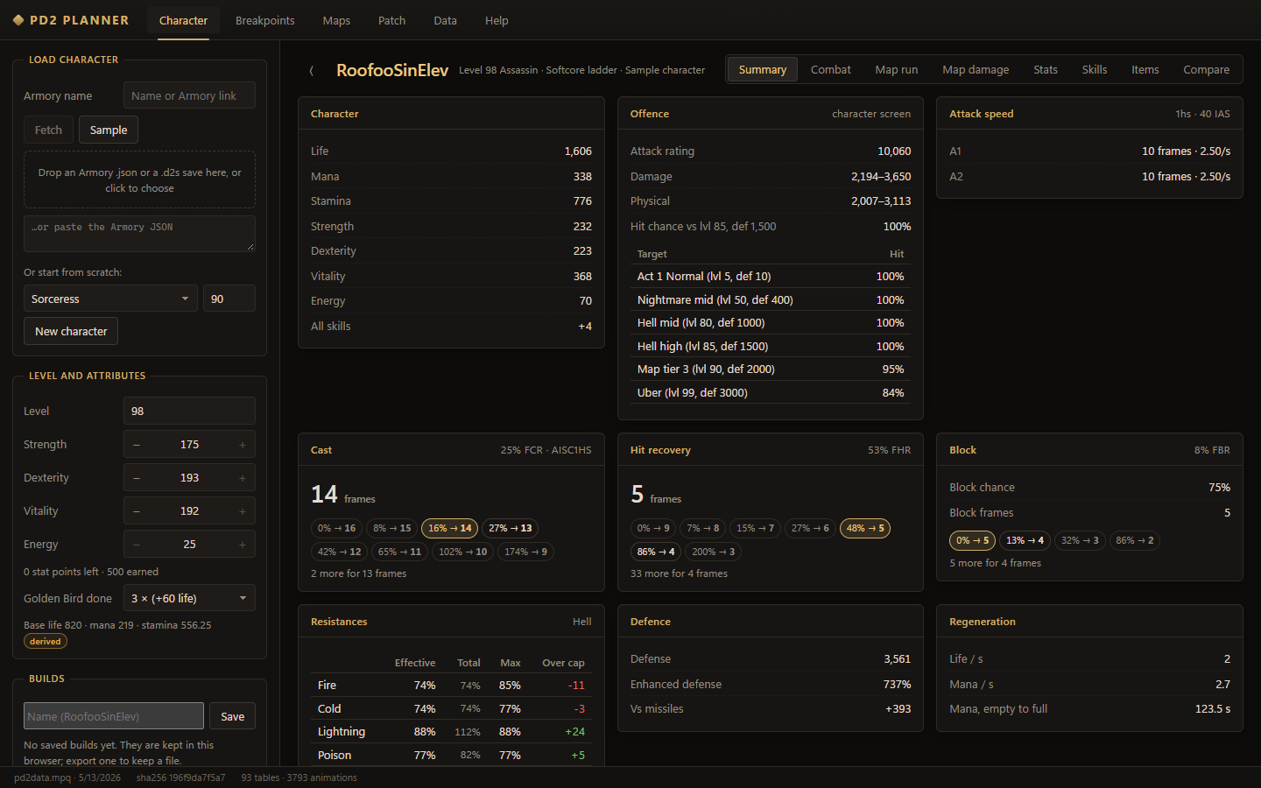Click the derived badge
This screenshot has width=1261, height=788.
click(46, 642)
